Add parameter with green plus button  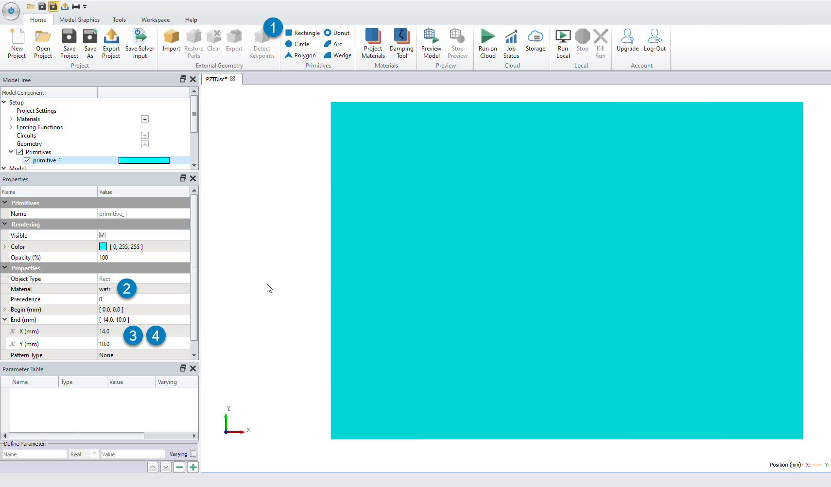coord(193,467)
